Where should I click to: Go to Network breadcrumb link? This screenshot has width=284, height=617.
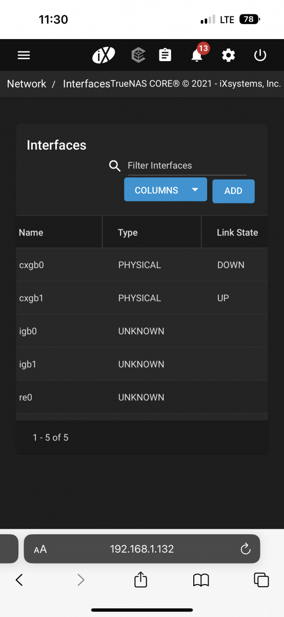click(27, 84)
